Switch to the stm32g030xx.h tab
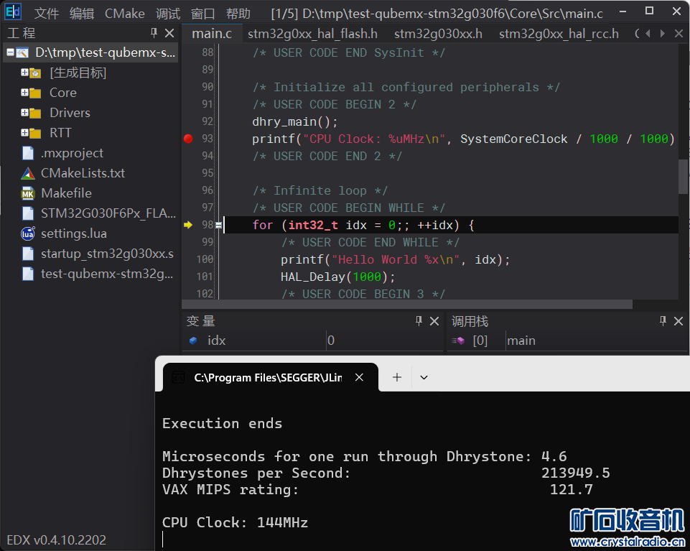The image size is (690, 551). (438, 34)
